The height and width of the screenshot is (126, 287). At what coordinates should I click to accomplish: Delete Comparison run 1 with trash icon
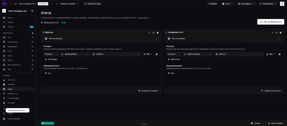[x=280, y=33]
